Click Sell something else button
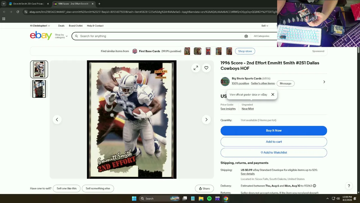 coord(98,189)
